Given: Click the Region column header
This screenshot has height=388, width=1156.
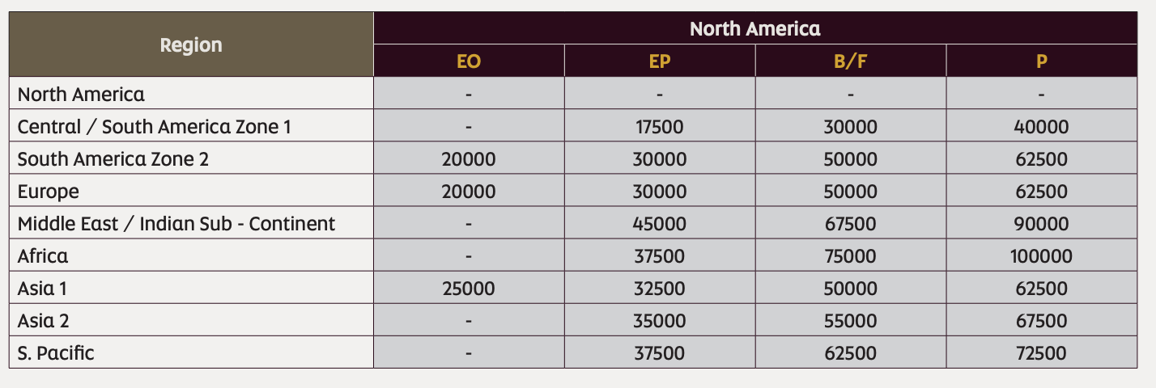Looking at the screenshot, I should pyautogui.click(x=191, y=44).
